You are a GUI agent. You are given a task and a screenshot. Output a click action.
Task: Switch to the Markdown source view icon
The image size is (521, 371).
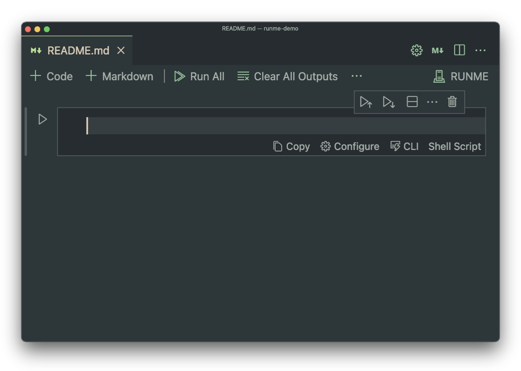pyautogui.click(x=438, y=51)
